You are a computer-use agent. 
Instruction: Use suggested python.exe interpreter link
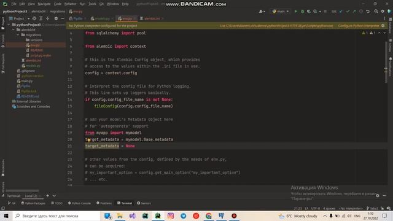click(x=276, y=26)
